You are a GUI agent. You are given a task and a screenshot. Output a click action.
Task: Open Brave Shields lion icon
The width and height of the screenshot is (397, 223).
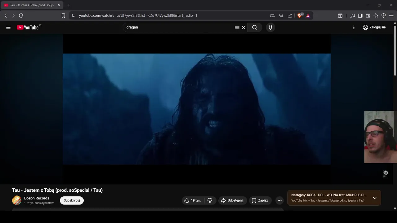(300, 15)
